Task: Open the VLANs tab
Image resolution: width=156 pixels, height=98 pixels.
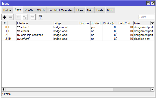Action: (x=29, y=10)
